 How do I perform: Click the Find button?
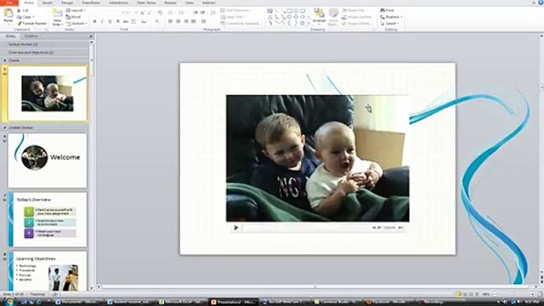point(387,10)
